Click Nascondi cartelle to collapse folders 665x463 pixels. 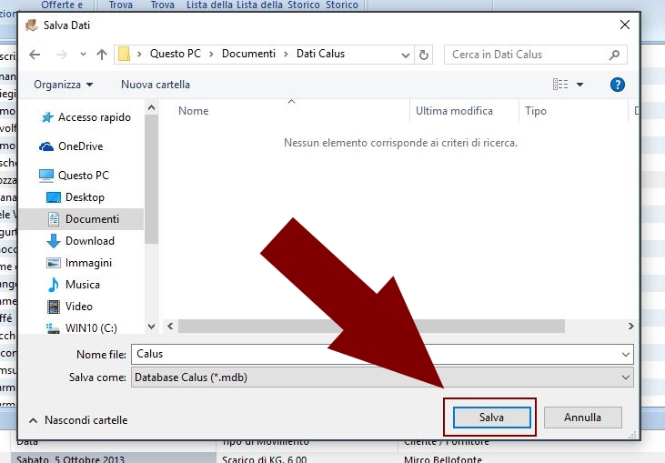click(78, 420)
